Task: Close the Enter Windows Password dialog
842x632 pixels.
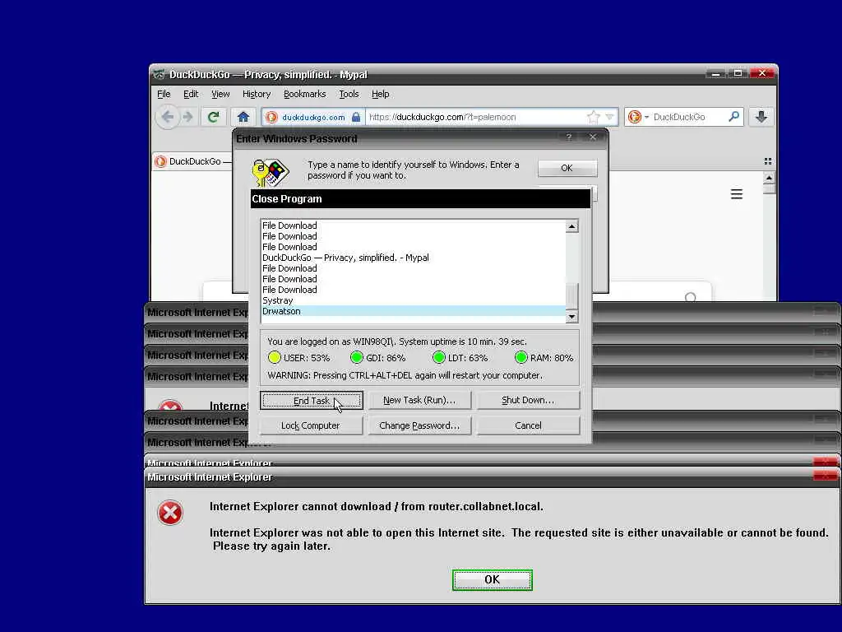Action: click(x=593, y=137)
